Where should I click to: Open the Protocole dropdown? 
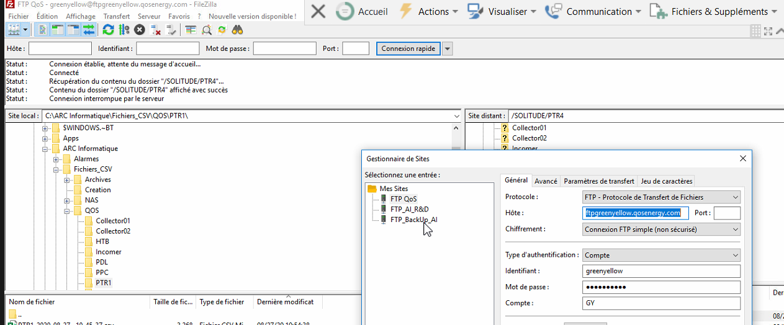pos(661,197)
